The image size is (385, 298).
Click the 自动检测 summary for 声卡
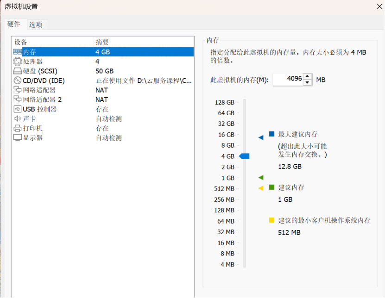point(109,119)
